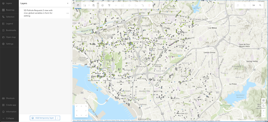The height and width of the screenshot is (122, 268).
Task: Open the Basemap panel from sidebar
Action: [9, 10]
